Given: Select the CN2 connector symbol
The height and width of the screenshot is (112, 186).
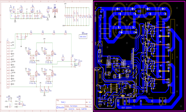Looking at the screenshot, I should tap(19, 97).
